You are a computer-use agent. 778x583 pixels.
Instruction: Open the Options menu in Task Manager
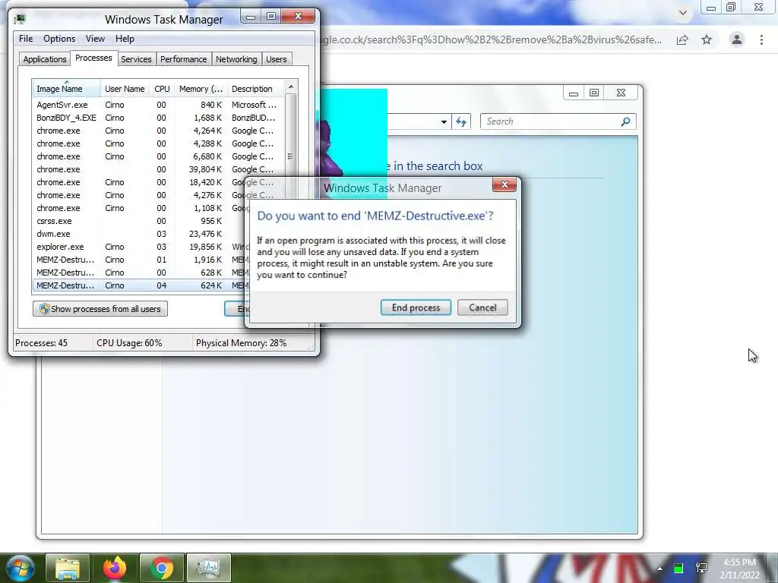59,39
